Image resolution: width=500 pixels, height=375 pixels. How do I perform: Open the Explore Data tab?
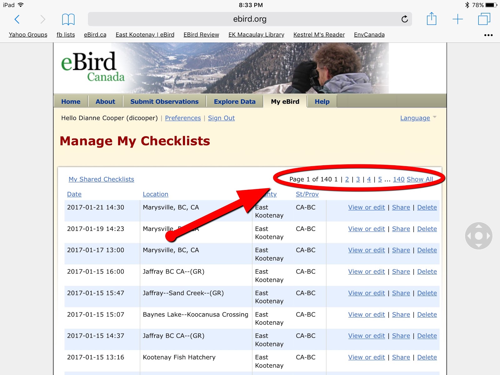(x=235, y=102)
